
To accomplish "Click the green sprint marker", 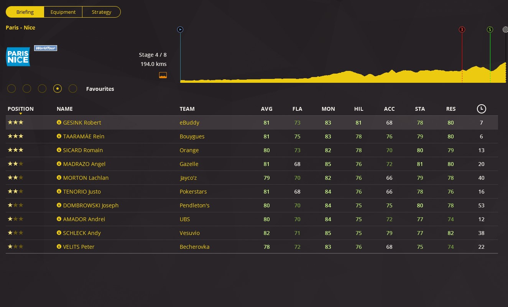I will (x=490, y=30).
